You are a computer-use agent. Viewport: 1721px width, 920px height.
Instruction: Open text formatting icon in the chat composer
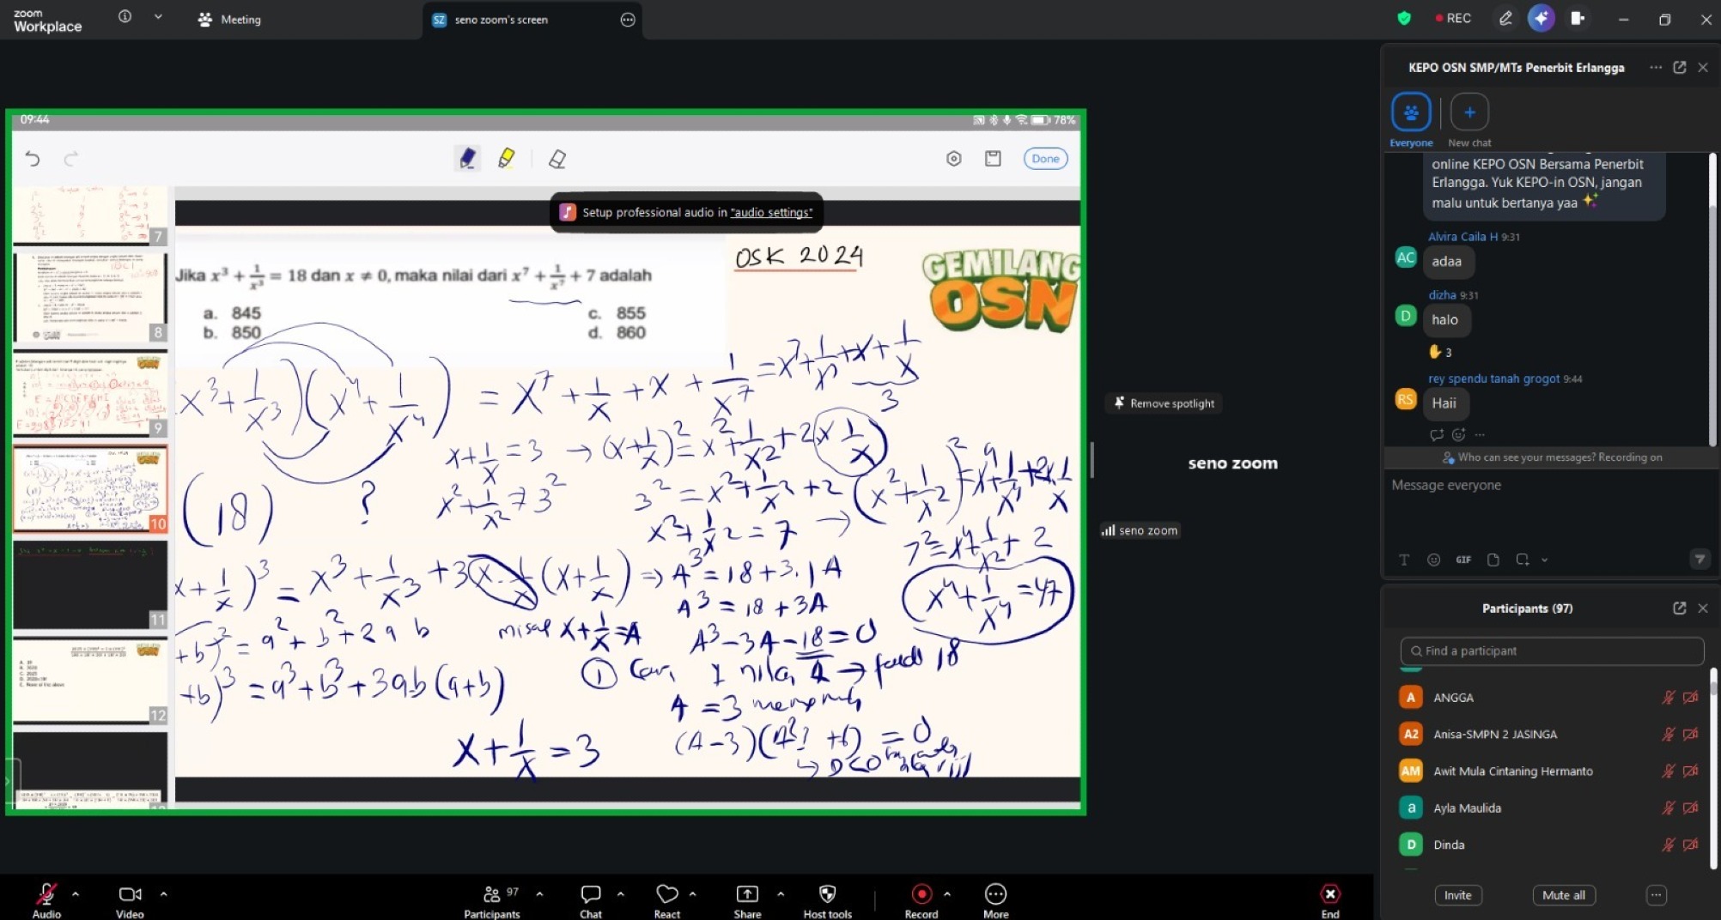tap(1404, 560)
